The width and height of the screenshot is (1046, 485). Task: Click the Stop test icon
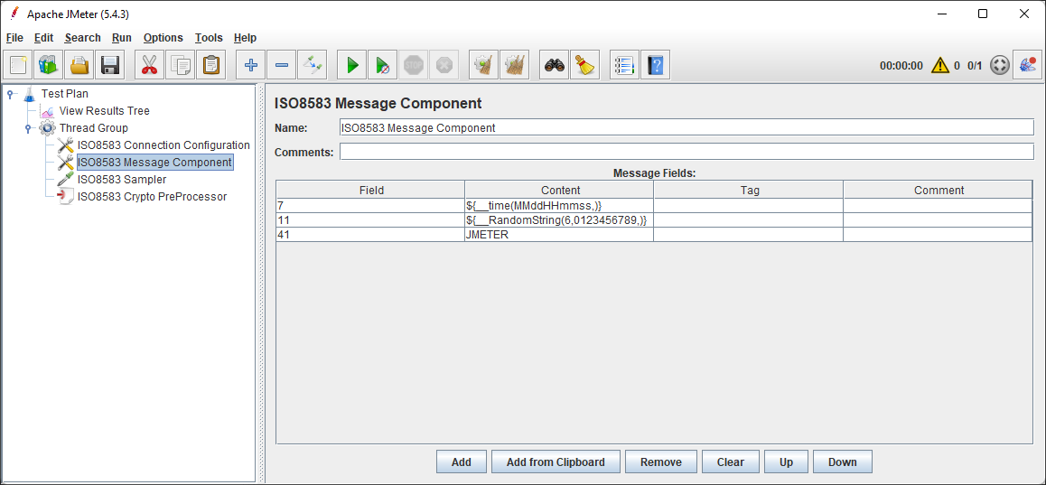pyautogui.click(x=414, y=65)
